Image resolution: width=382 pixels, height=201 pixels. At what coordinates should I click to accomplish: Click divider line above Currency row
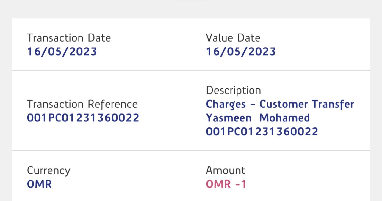coord(191,151)
